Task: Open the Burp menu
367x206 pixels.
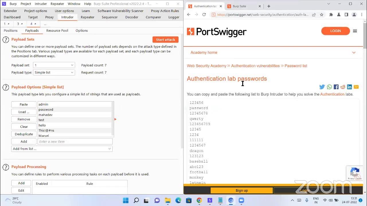Action: (x=13, y=4)
